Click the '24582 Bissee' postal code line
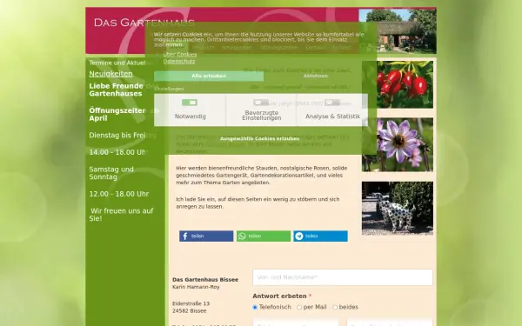Viewport: 522px width, 326px height. click(189, 311)
